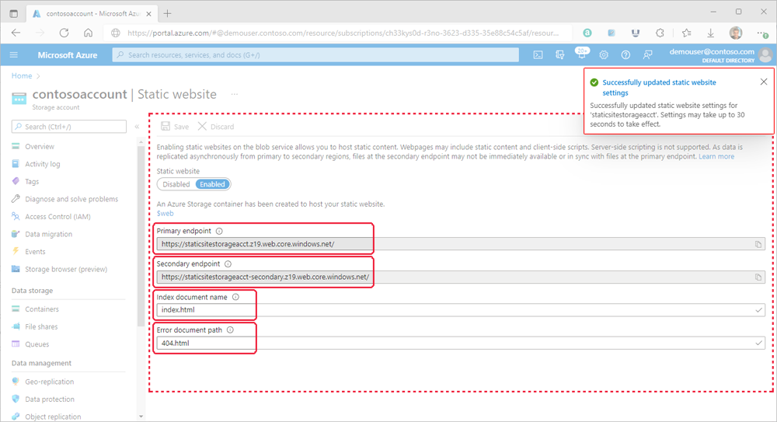Viewport: 777px width, 422px height.
Task: Set static website to Disabled
Action: [x=176, y=184]
